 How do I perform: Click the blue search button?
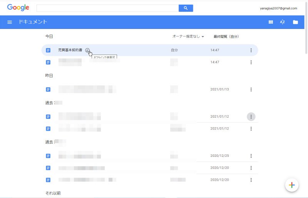(x=186, y=8)
